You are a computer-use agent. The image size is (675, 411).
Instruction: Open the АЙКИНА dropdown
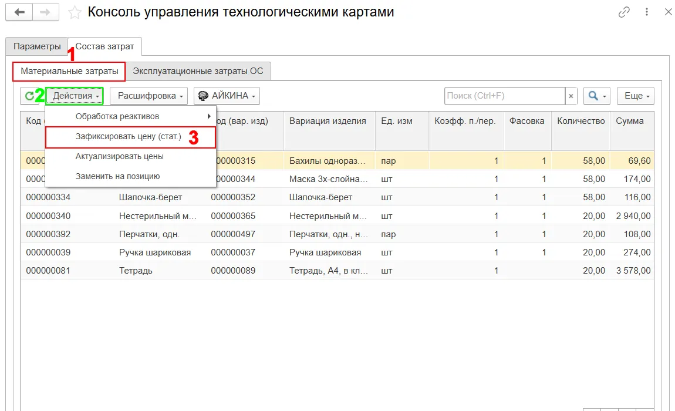click(227, 96)
